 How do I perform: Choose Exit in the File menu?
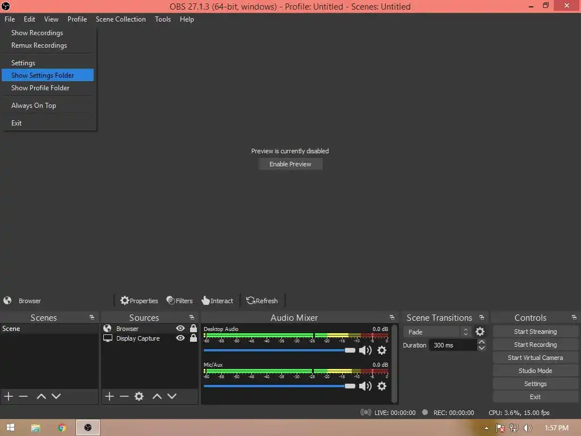[16, 123]
